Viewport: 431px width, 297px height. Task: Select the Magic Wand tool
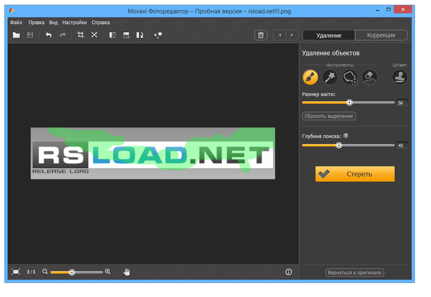tap(330, 77)
